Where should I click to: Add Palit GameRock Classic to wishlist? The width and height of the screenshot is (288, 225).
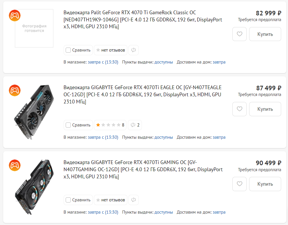point(239,34)
